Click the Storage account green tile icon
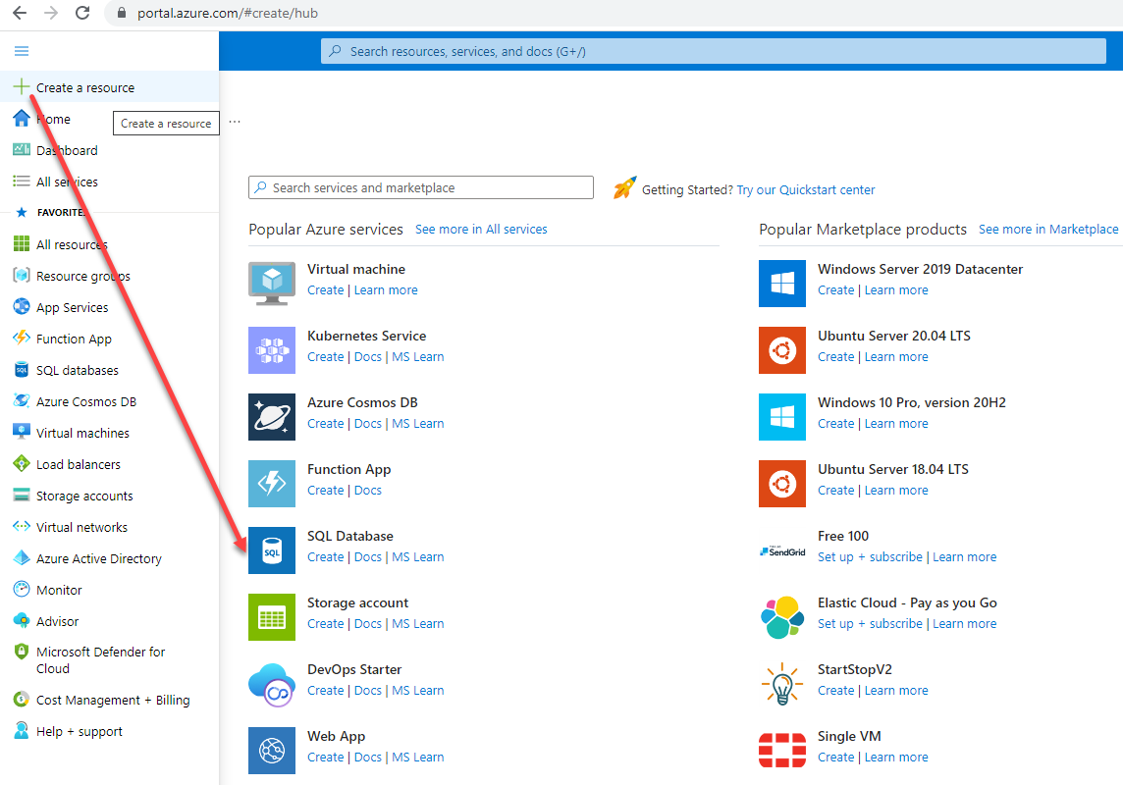 click(x=272, y=617)
